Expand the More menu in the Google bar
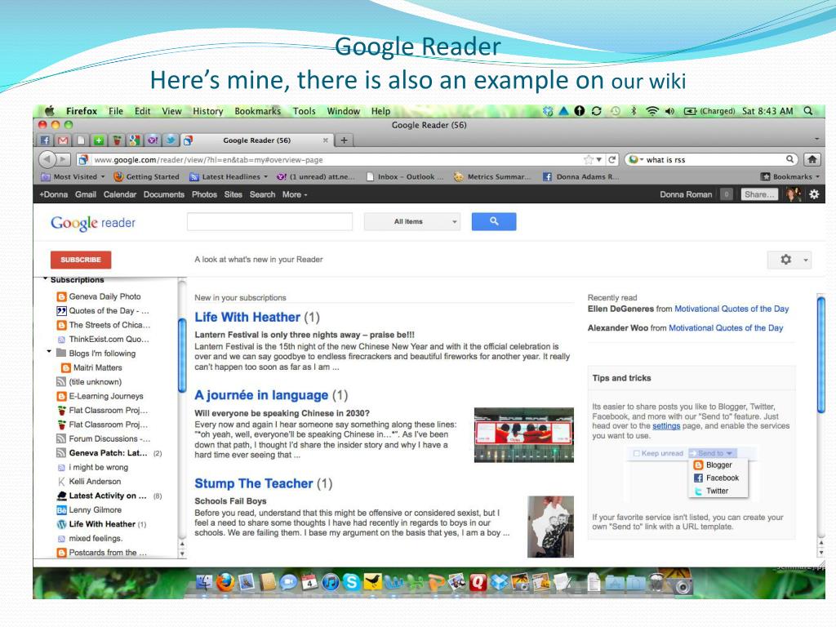836x627 pixels. 295,194
